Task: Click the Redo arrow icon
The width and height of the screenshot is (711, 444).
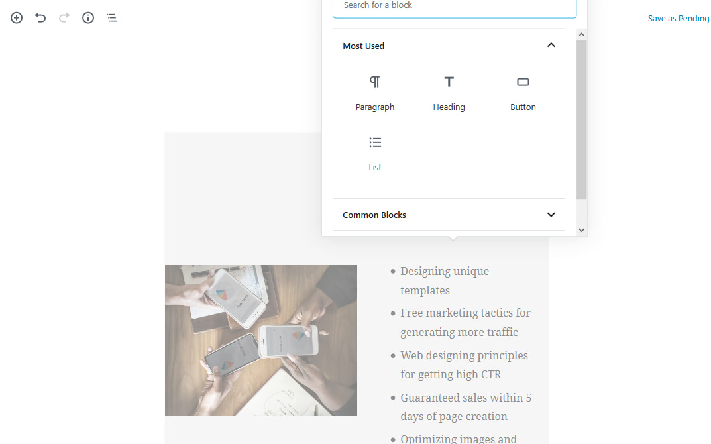Action: pos(64,18)
